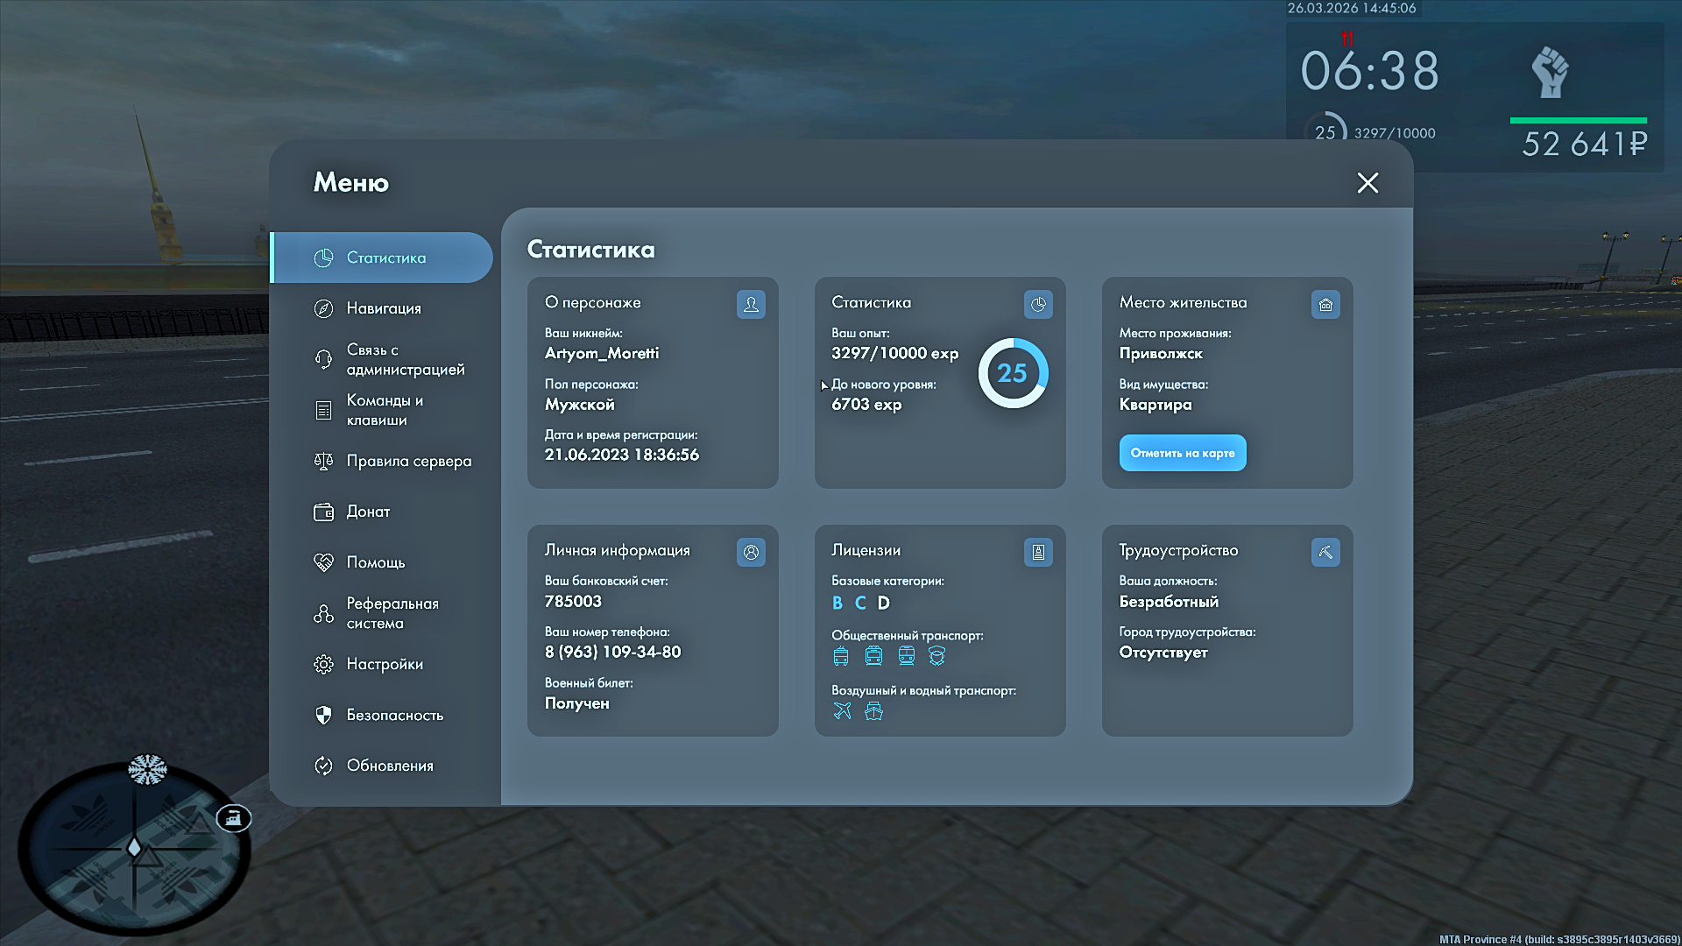Open the Навигация menu section

(x=384, y=308)
